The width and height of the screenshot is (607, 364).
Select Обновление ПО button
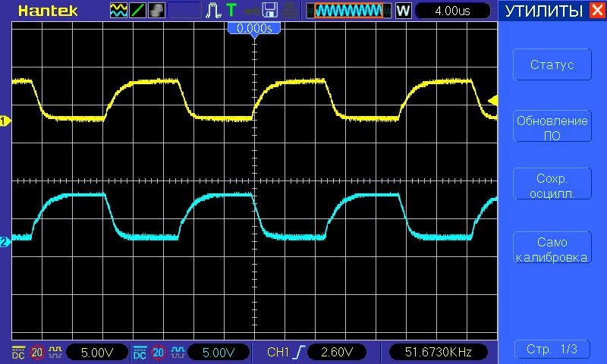point(552,126)
